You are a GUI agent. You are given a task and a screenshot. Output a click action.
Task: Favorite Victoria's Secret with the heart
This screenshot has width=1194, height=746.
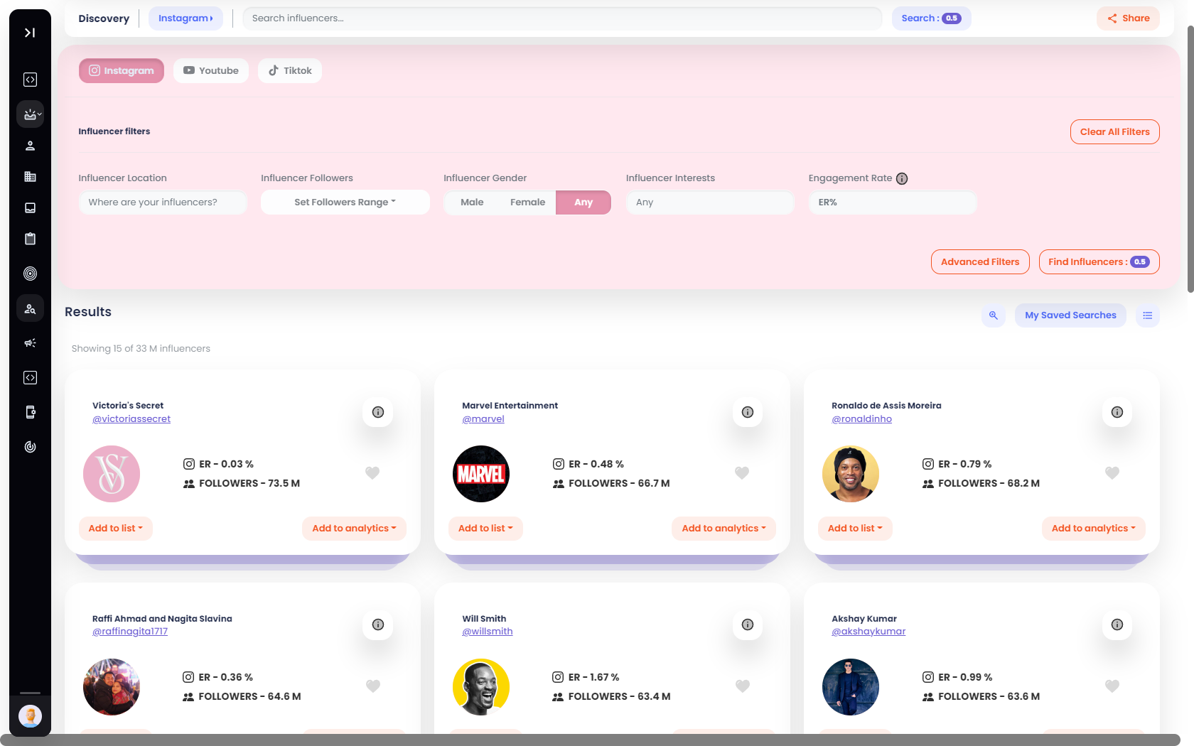click(x=372, y=472)
